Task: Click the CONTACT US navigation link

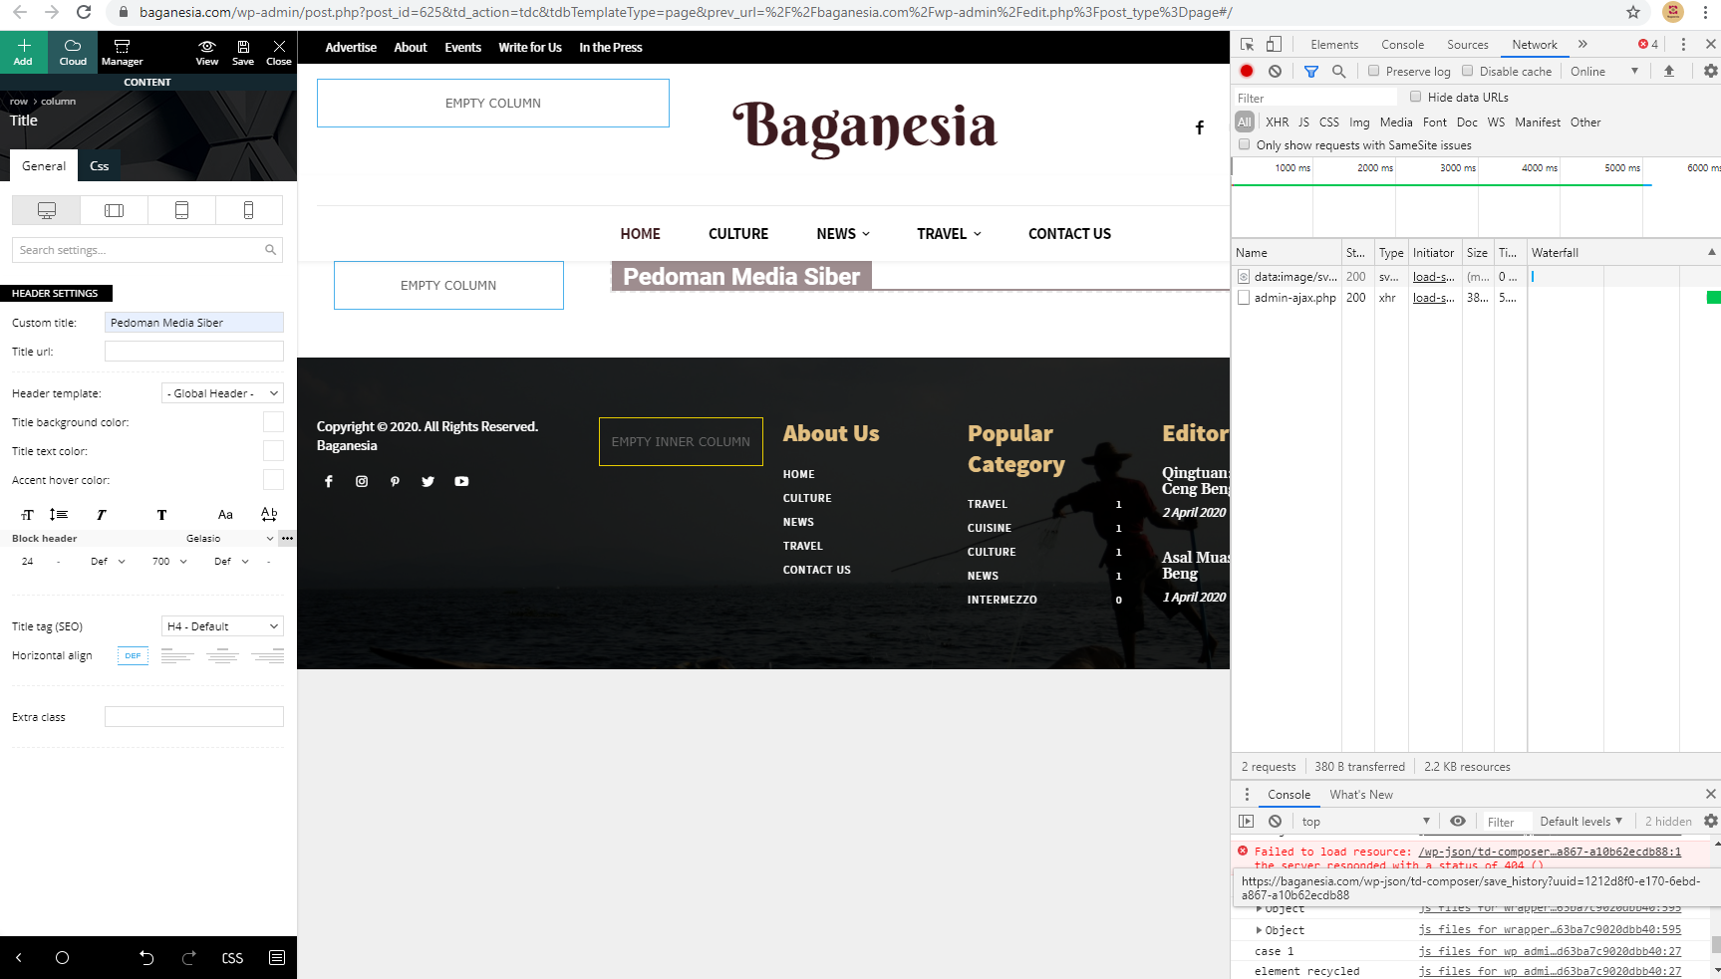Action: (1069, 234)
